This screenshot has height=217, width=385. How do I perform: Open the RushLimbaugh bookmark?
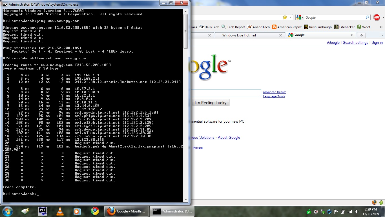pyautogui.click(x=318, y=27)
